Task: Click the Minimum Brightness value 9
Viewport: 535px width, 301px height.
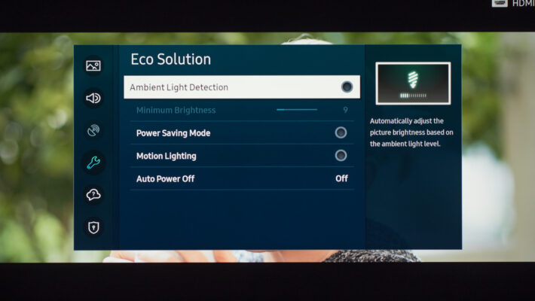Action: pyautogui.click(x=345, y=110)
